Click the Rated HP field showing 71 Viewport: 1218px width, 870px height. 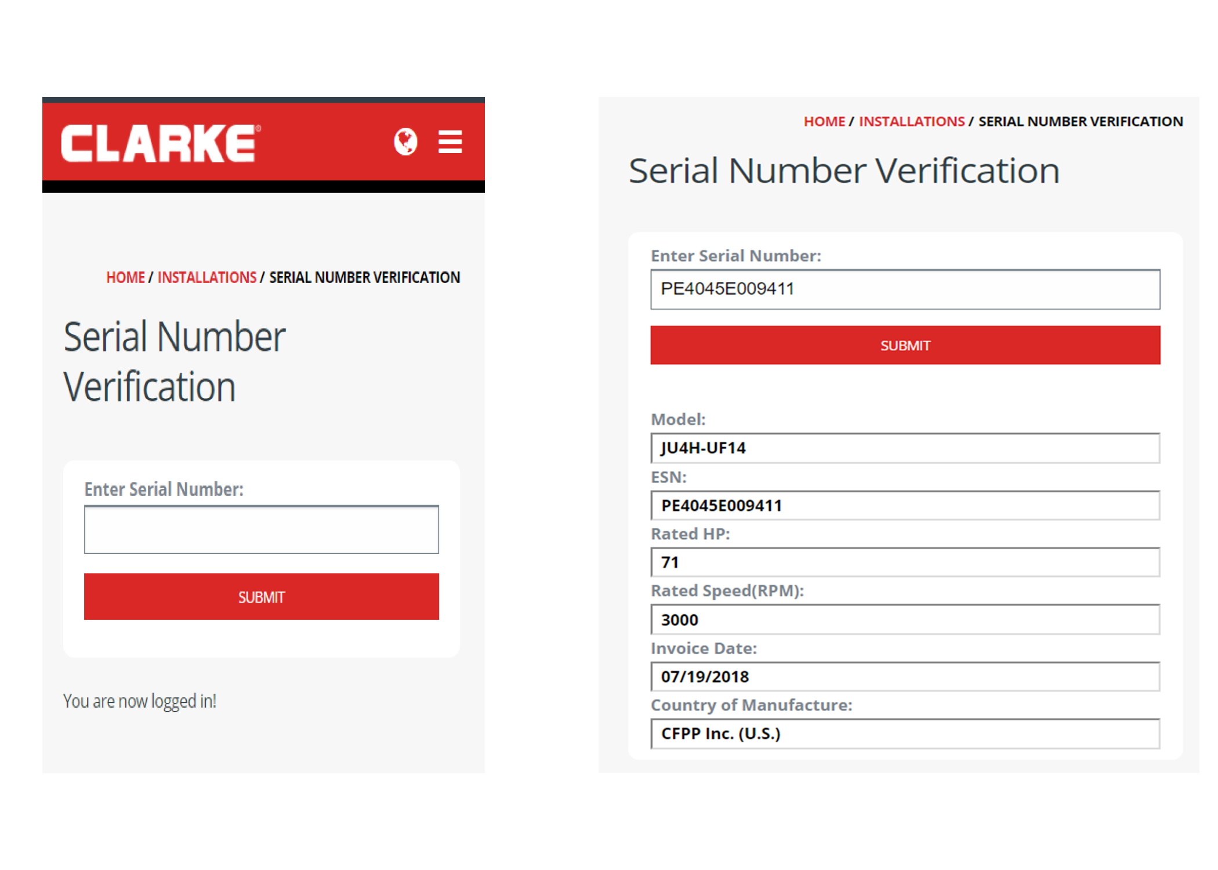[905, 563]
